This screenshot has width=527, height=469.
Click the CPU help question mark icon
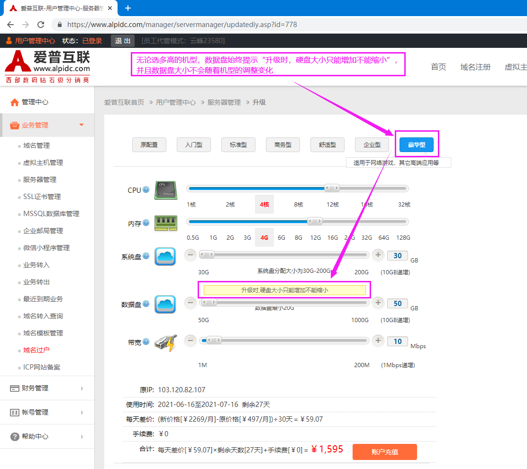[146, 190]
